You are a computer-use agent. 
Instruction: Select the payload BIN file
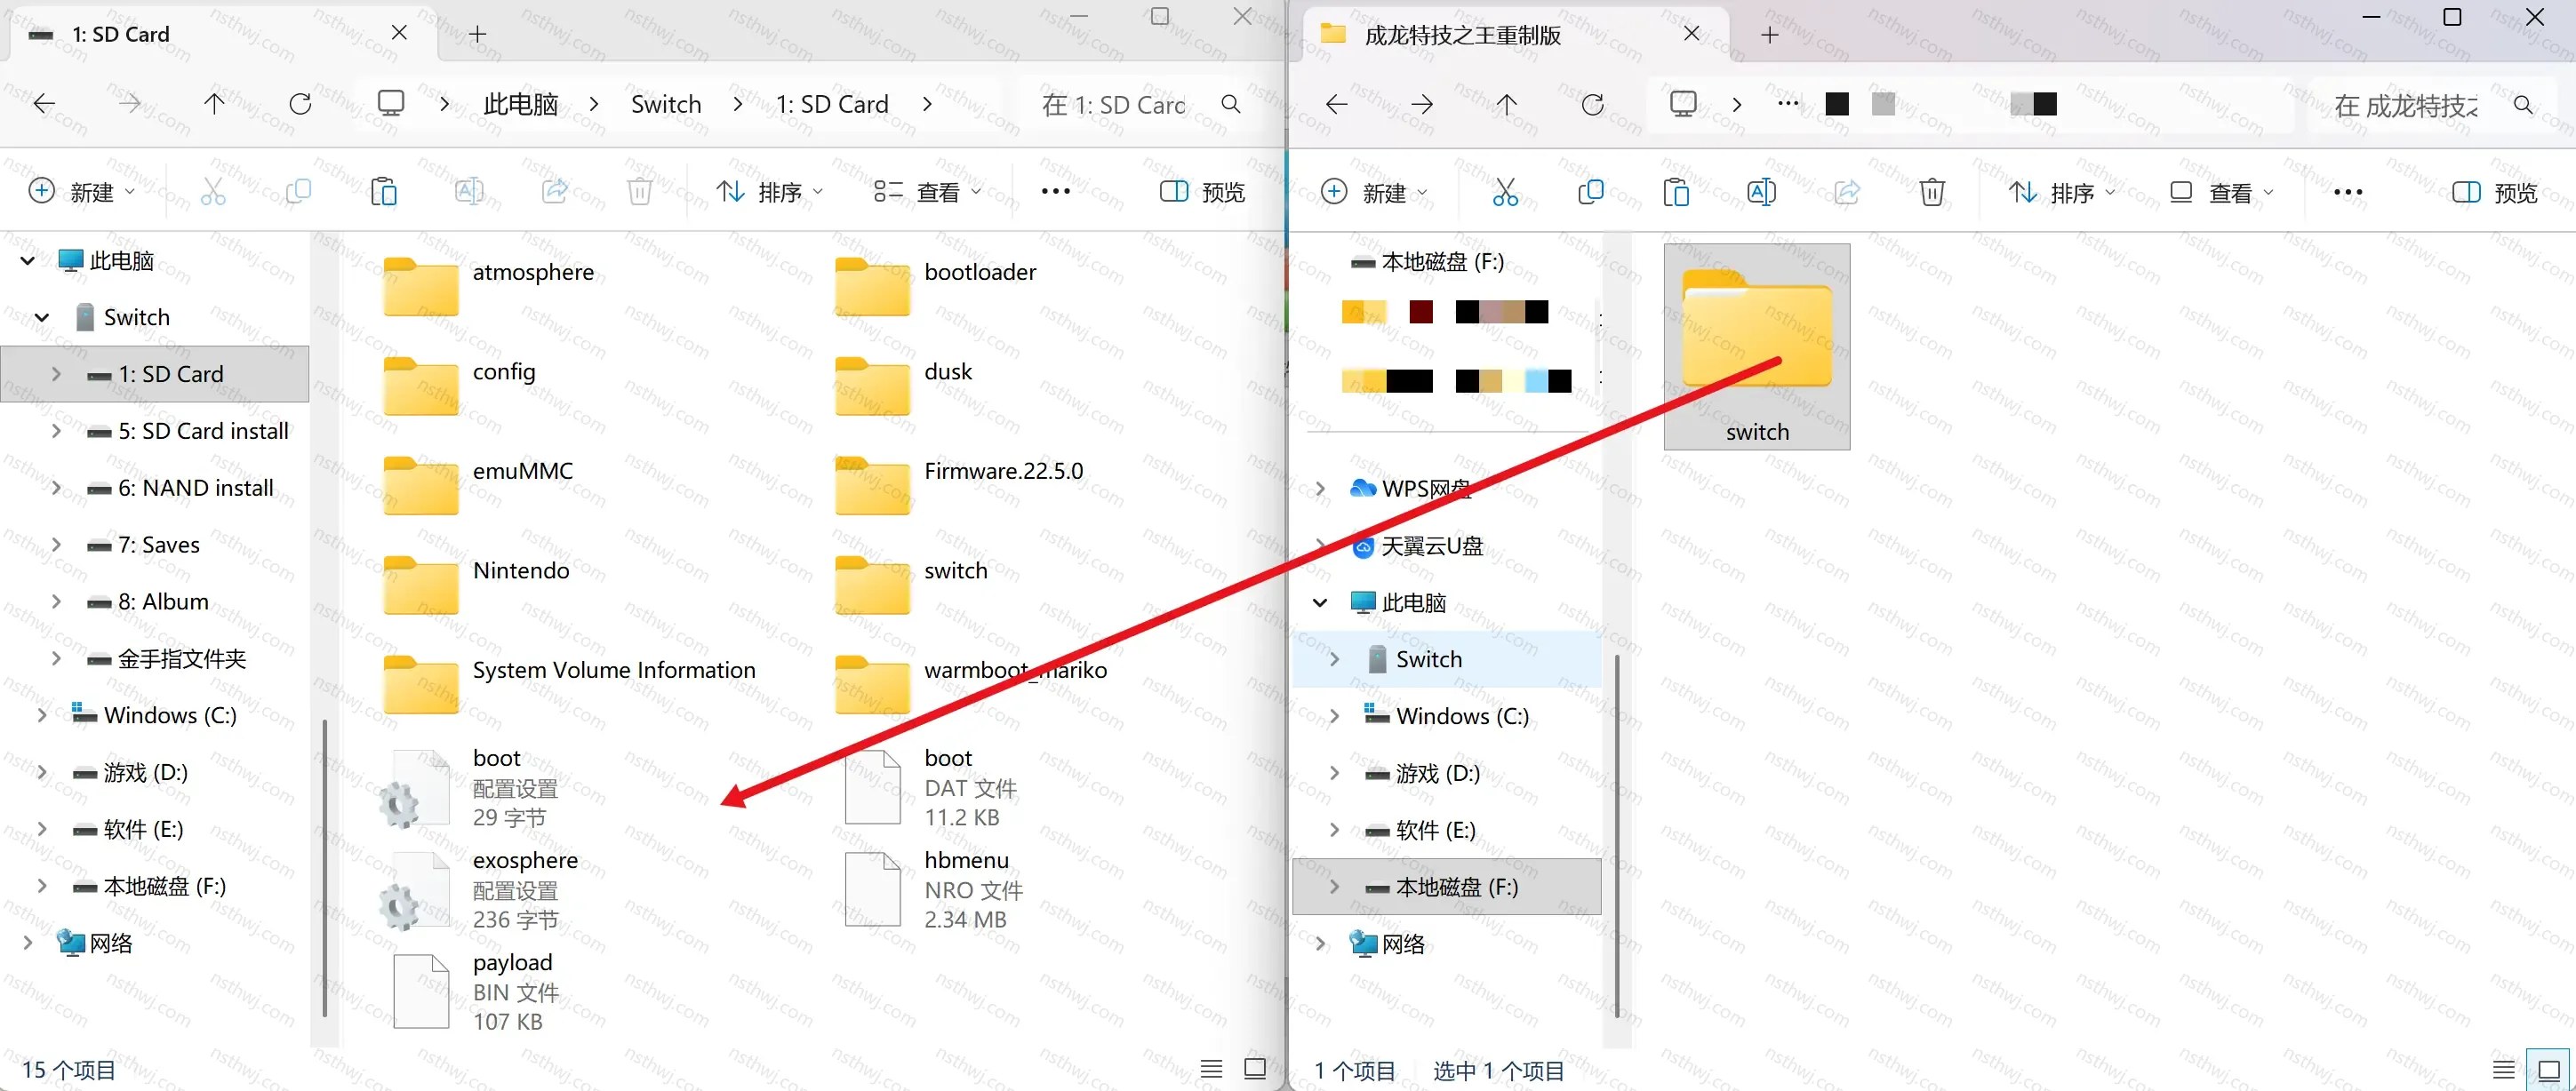click(475, 991)
